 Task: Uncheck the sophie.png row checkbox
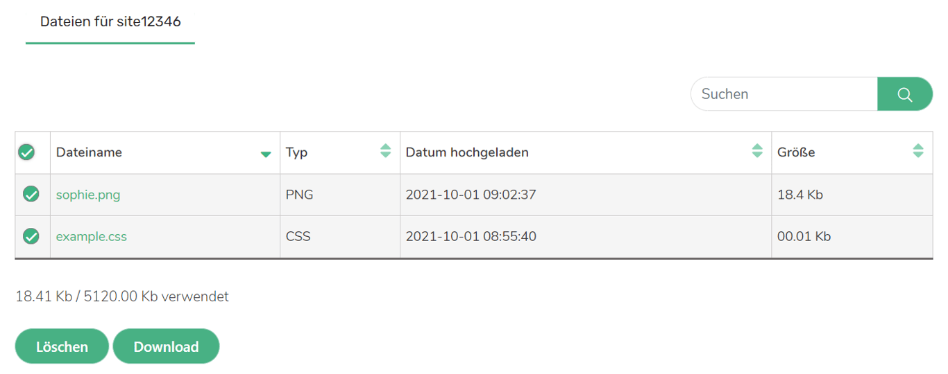pyautogui.click(x=31, y=194)
